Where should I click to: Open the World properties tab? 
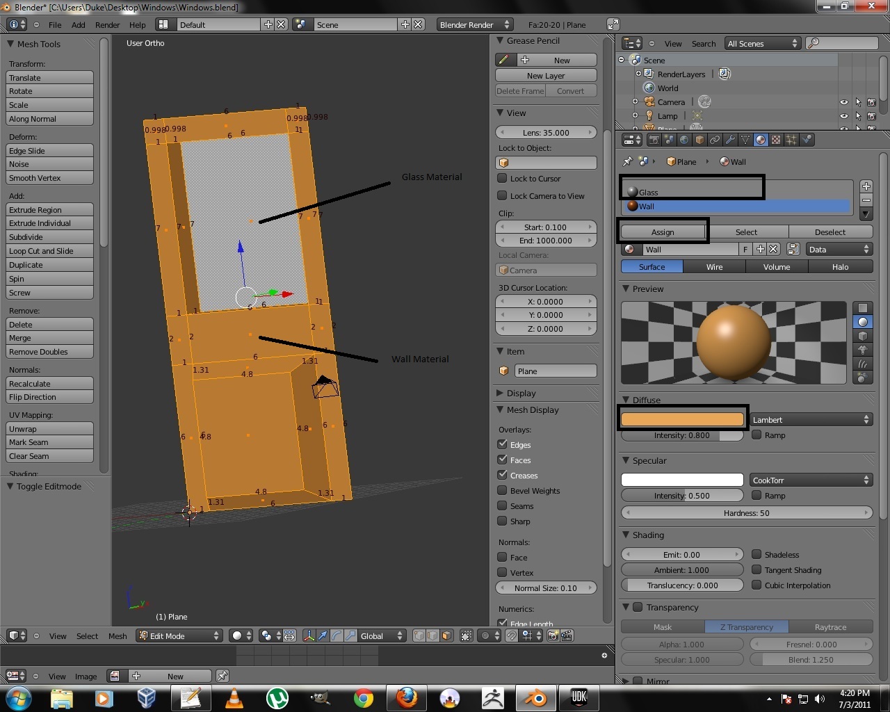684,139
